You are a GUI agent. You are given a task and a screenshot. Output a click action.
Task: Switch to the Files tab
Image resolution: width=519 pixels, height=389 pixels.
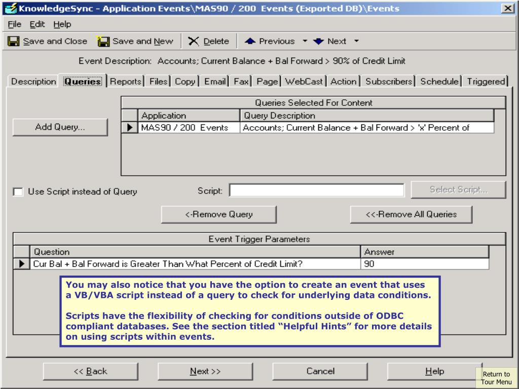pos(158,82)
